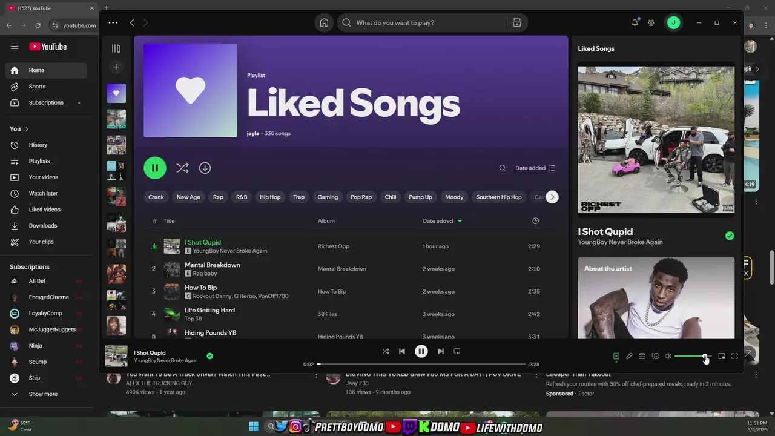Expand YouTube You section chevron
Screen dimensions: 775x436
(27, 129)
